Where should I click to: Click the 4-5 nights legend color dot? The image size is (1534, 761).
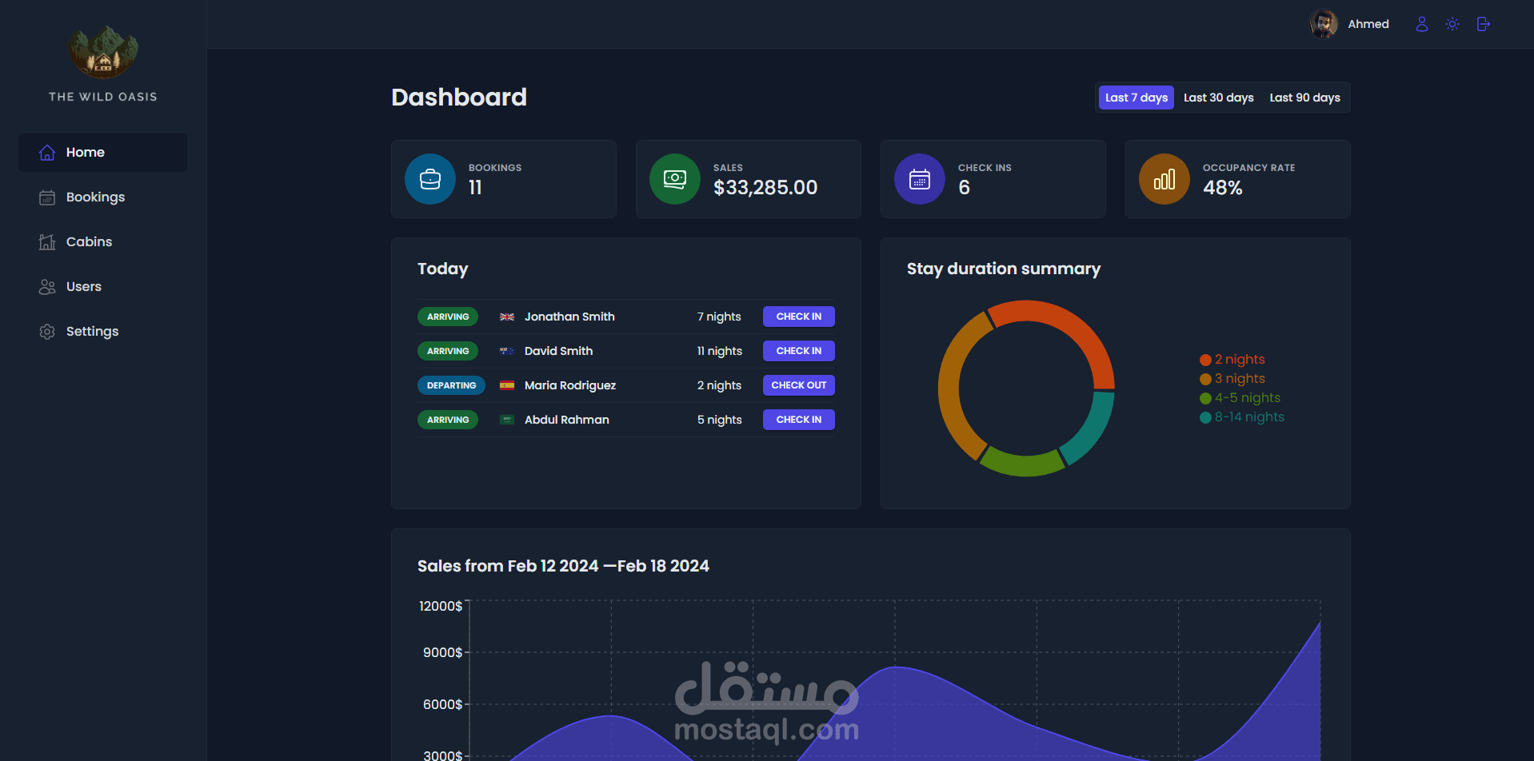1205,399
